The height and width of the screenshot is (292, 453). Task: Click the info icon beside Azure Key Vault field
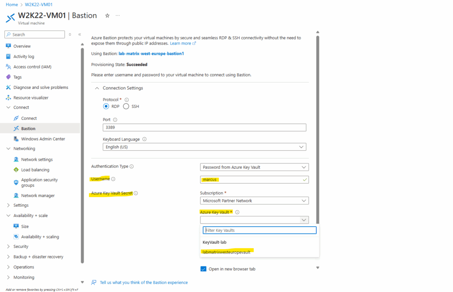point(237,212)
